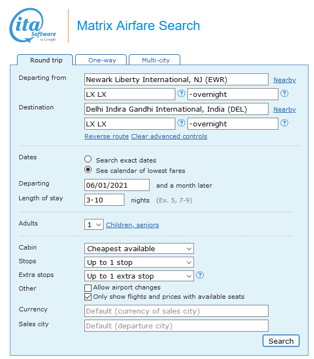
Task: Open help icon beside departure extension codes
Action: [284, 94]
